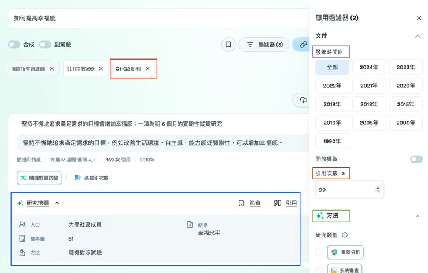The image size is (428, 273).
Task: Click the 系統審查 study type badge
Action: click(x=345, y=268)
